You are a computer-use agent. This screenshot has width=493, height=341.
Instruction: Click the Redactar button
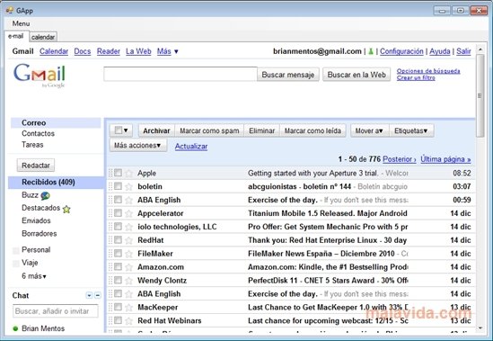coord(36,166)
